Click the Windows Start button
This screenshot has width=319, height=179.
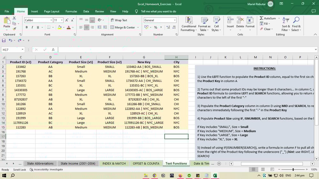[4, 175]
